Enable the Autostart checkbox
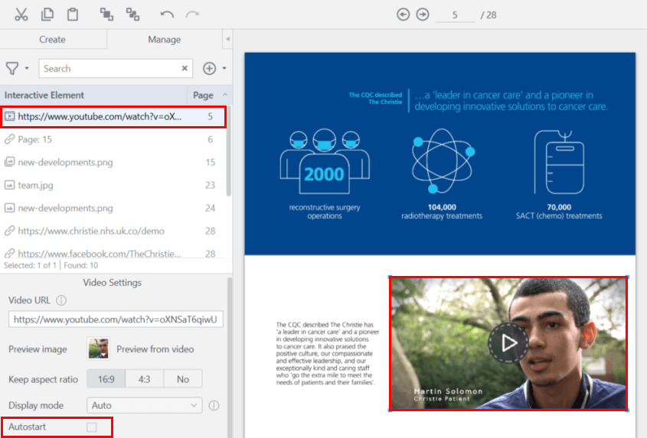Image resolution: width=647 pixels, height=438 pixels. 92,427
